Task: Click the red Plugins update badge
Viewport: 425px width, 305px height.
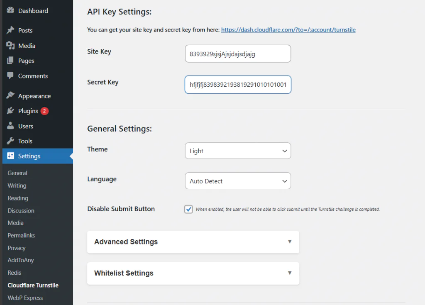Action: [44, 111]
